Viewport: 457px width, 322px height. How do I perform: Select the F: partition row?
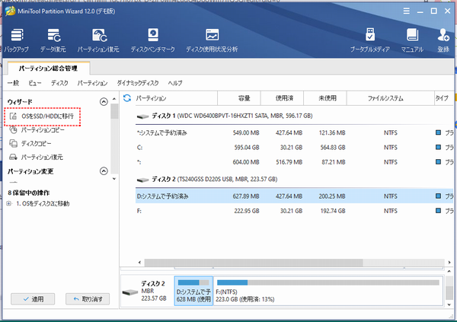click(x=294, y=211)
